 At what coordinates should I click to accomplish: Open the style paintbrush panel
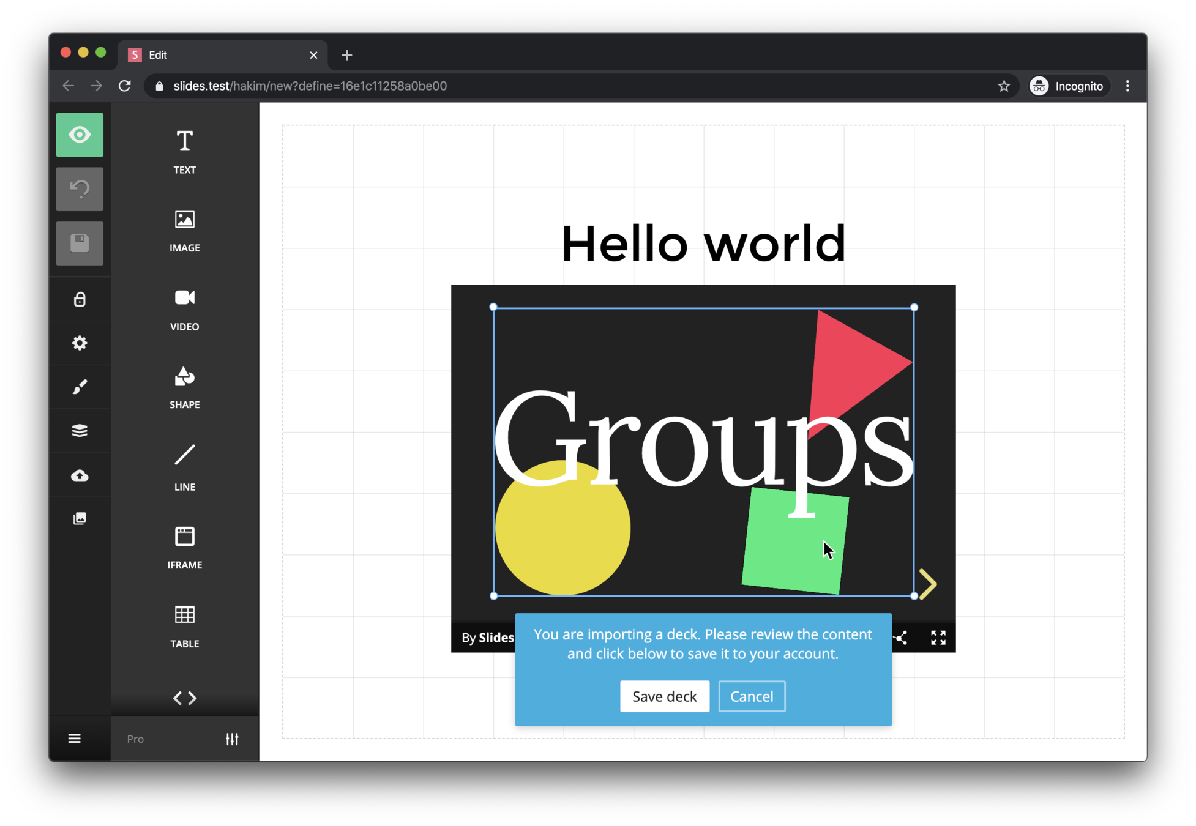coord(80,387)
